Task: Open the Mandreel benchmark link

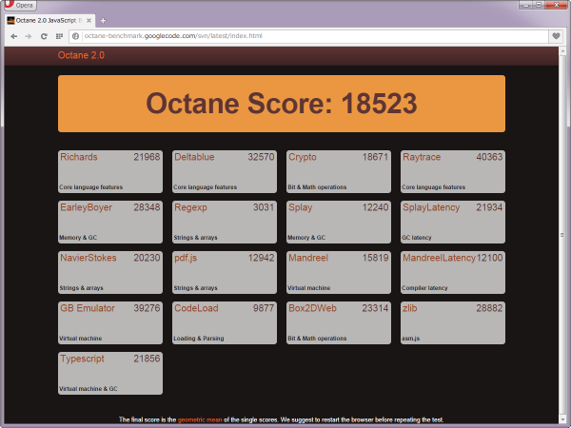Action: (x=308, y=258)
